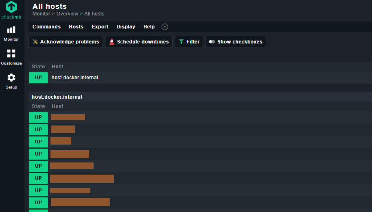
Task: Open the Display menu
Action: pos(126,27)
